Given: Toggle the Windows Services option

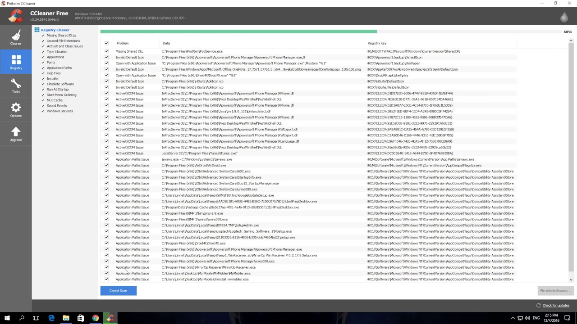Looking at the screenshot, I should tap(43, 111).
